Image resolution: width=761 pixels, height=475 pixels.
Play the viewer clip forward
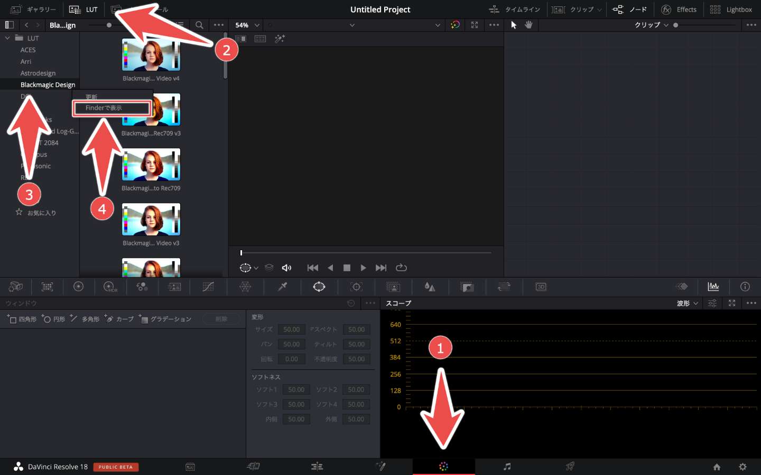tap(363, 268)
